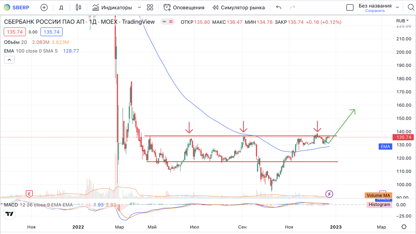Click the opening value ОТКР 135.80
Viewport: 416px width, 234px height.
(196, 22)
